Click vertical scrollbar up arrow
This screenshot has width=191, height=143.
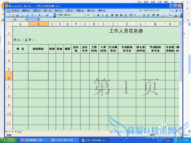(x=180, y=24)
